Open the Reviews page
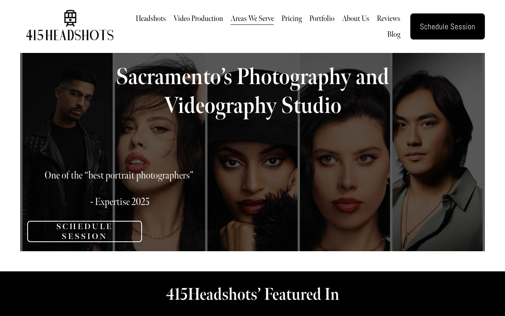Screen dimensions: 505x316 coord(389,19)
